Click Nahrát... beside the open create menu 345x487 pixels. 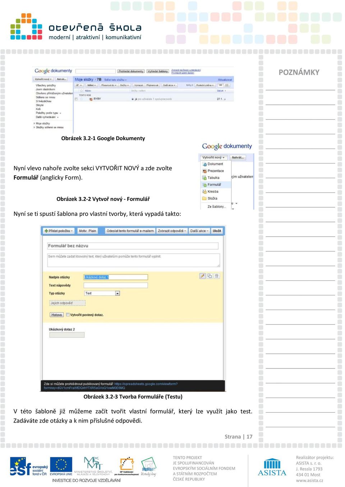[238, 157]
